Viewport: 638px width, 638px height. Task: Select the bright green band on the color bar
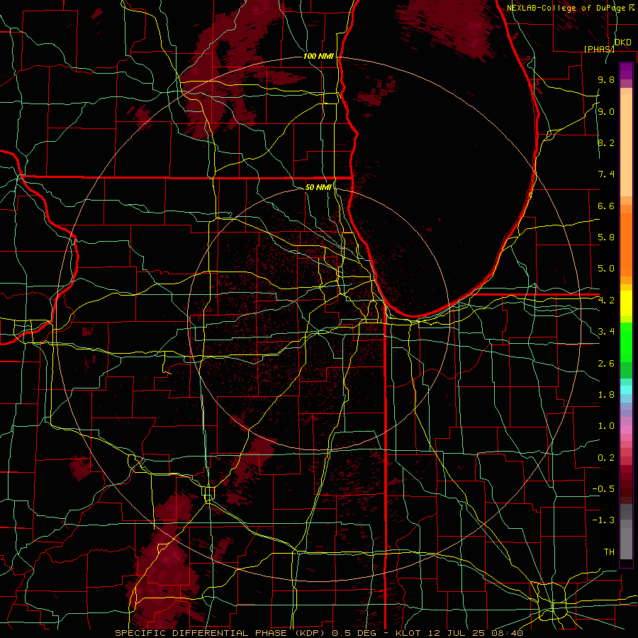(x=626, y=342)
